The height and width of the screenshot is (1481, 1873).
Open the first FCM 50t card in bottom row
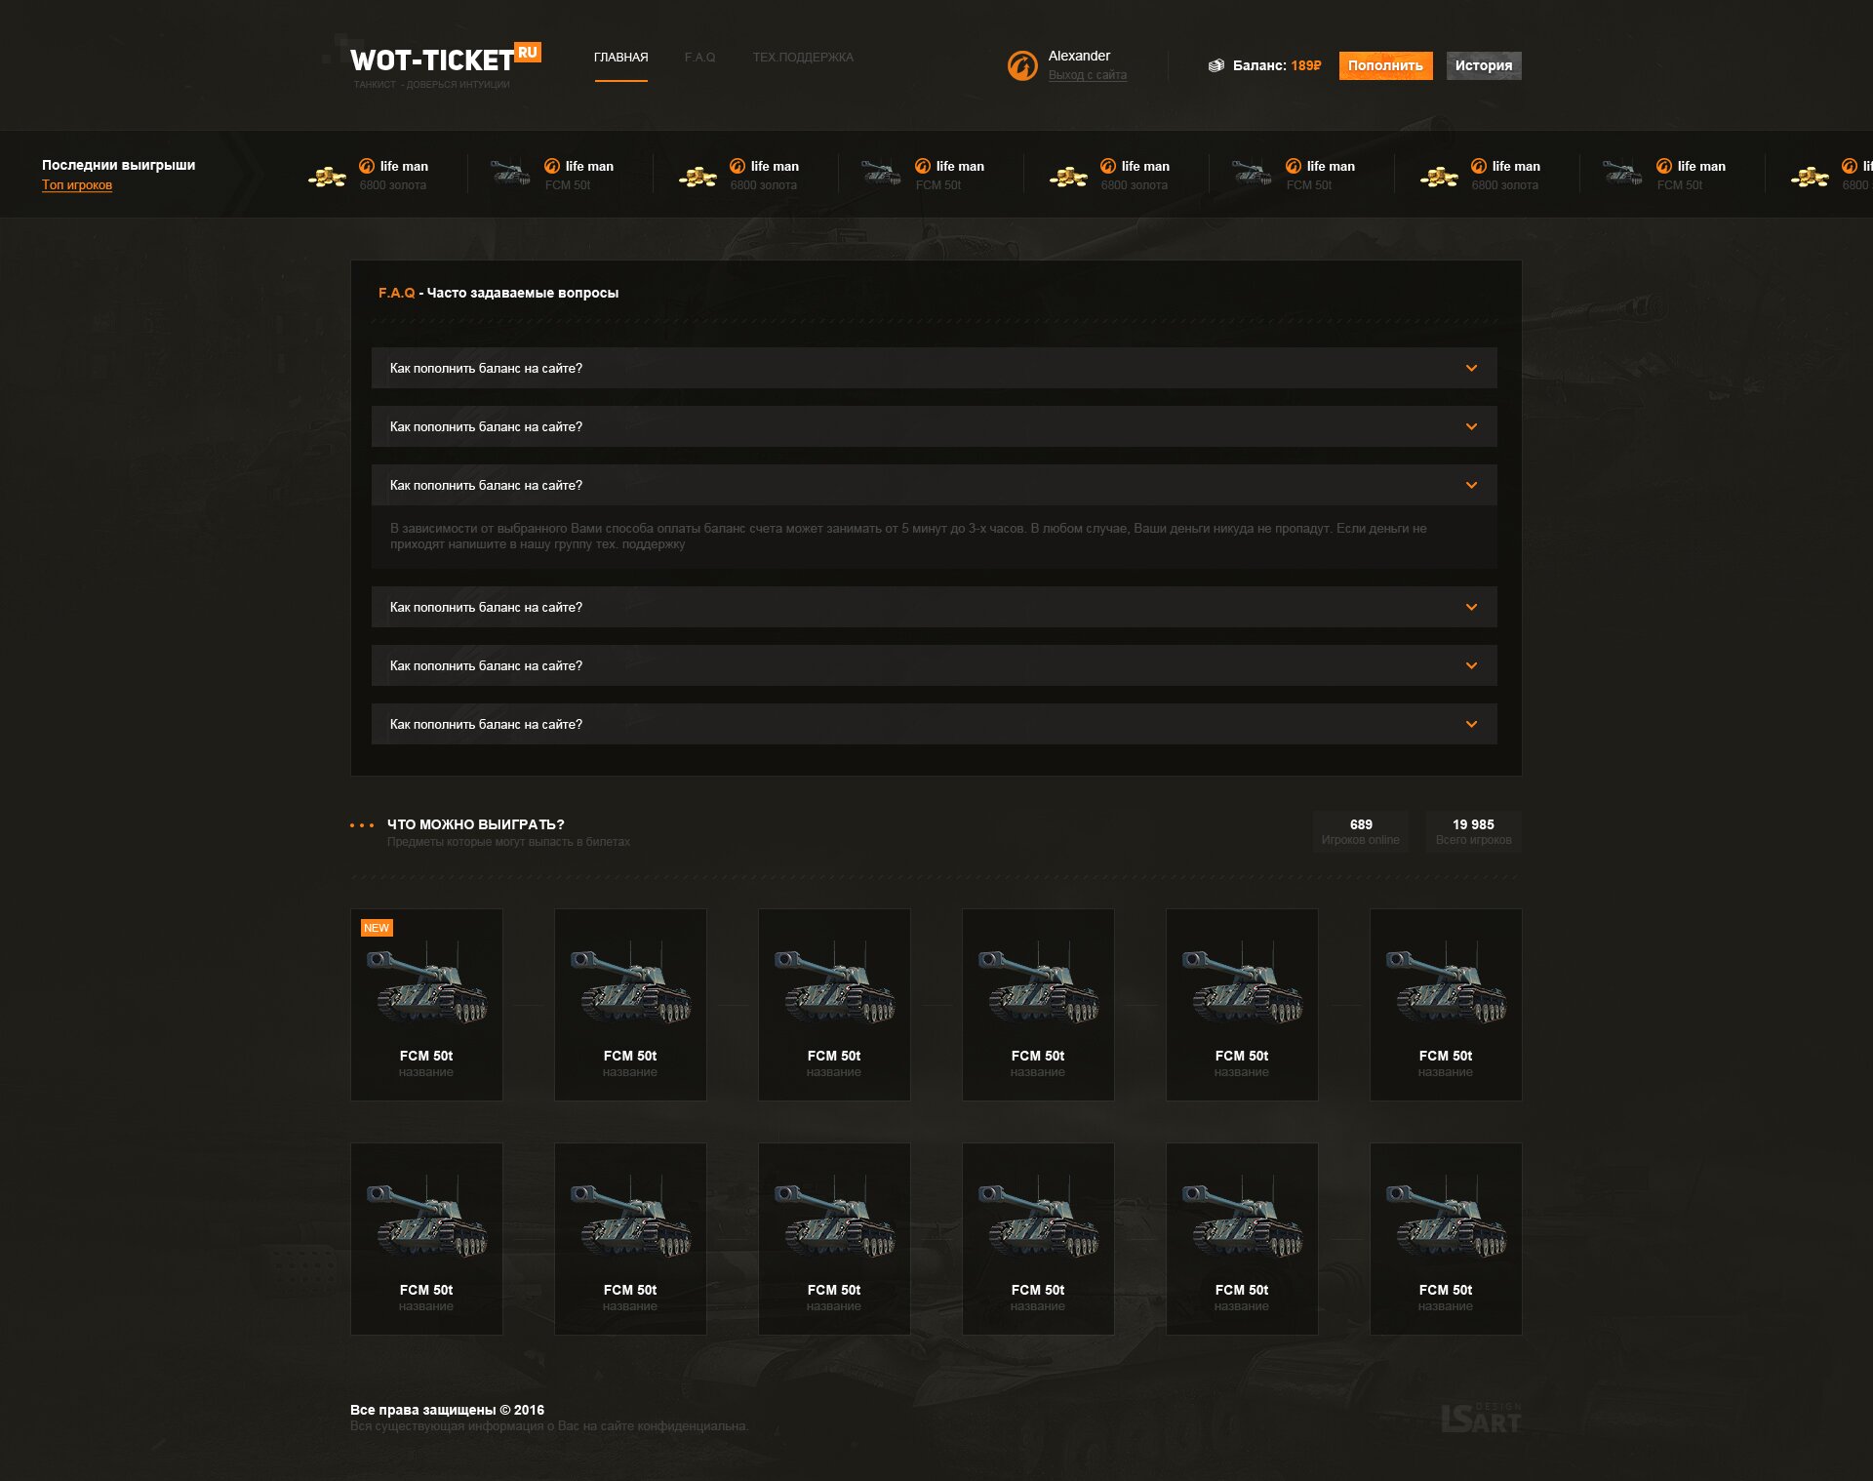coord(426,1239)
